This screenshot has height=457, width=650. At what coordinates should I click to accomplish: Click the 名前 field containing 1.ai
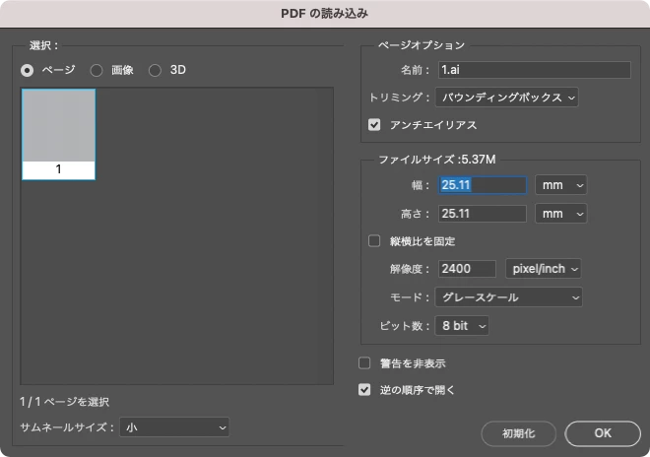pyautogui.click(x=535, y=70)
